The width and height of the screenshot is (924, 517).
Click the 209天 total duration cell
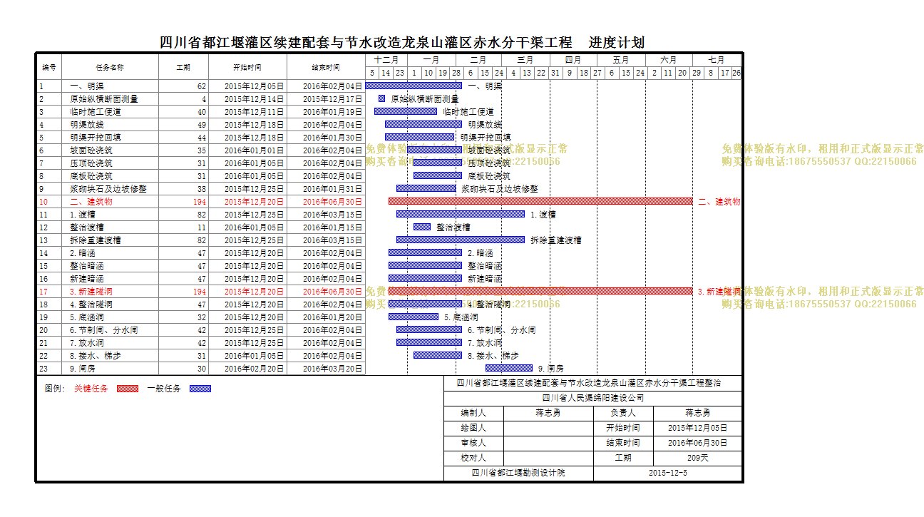tap(698, 458)
